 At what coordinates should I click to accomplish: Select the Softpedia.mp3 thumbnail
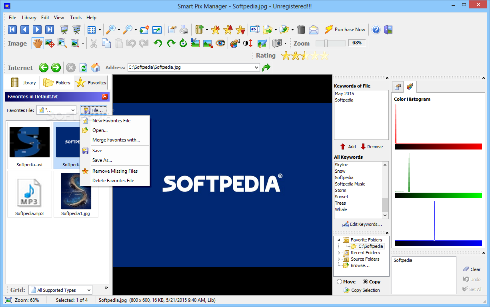coord(30,194)
